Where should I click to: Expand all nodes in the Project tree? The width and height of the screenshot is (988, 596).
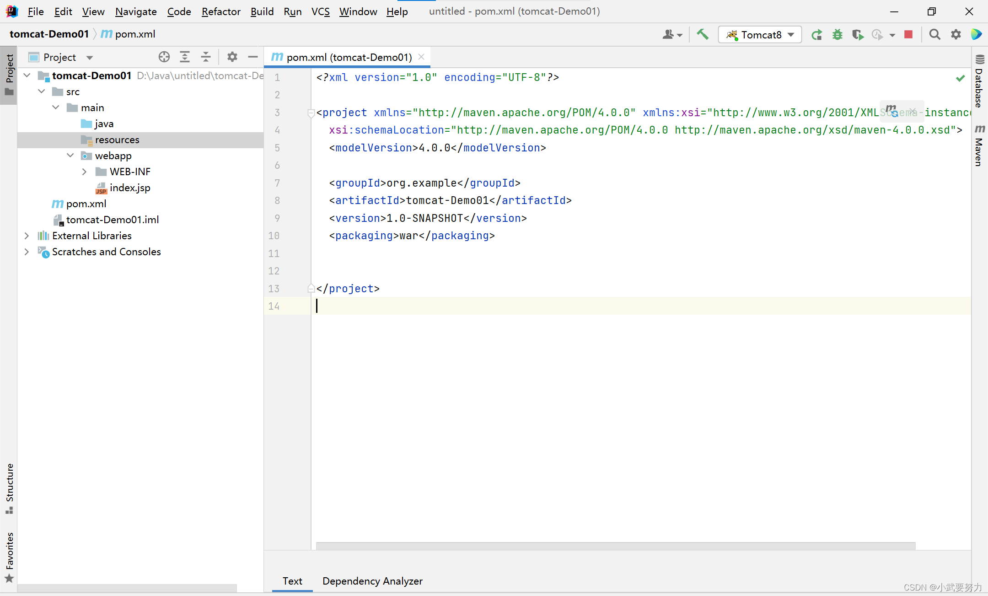tap(185, 57)
